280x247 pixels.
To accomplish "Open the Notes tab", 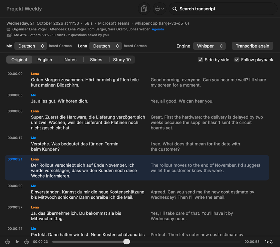I will pos(70,60).
